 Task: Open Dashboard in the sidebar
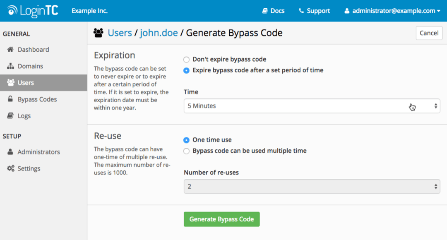tap(43, 50)
